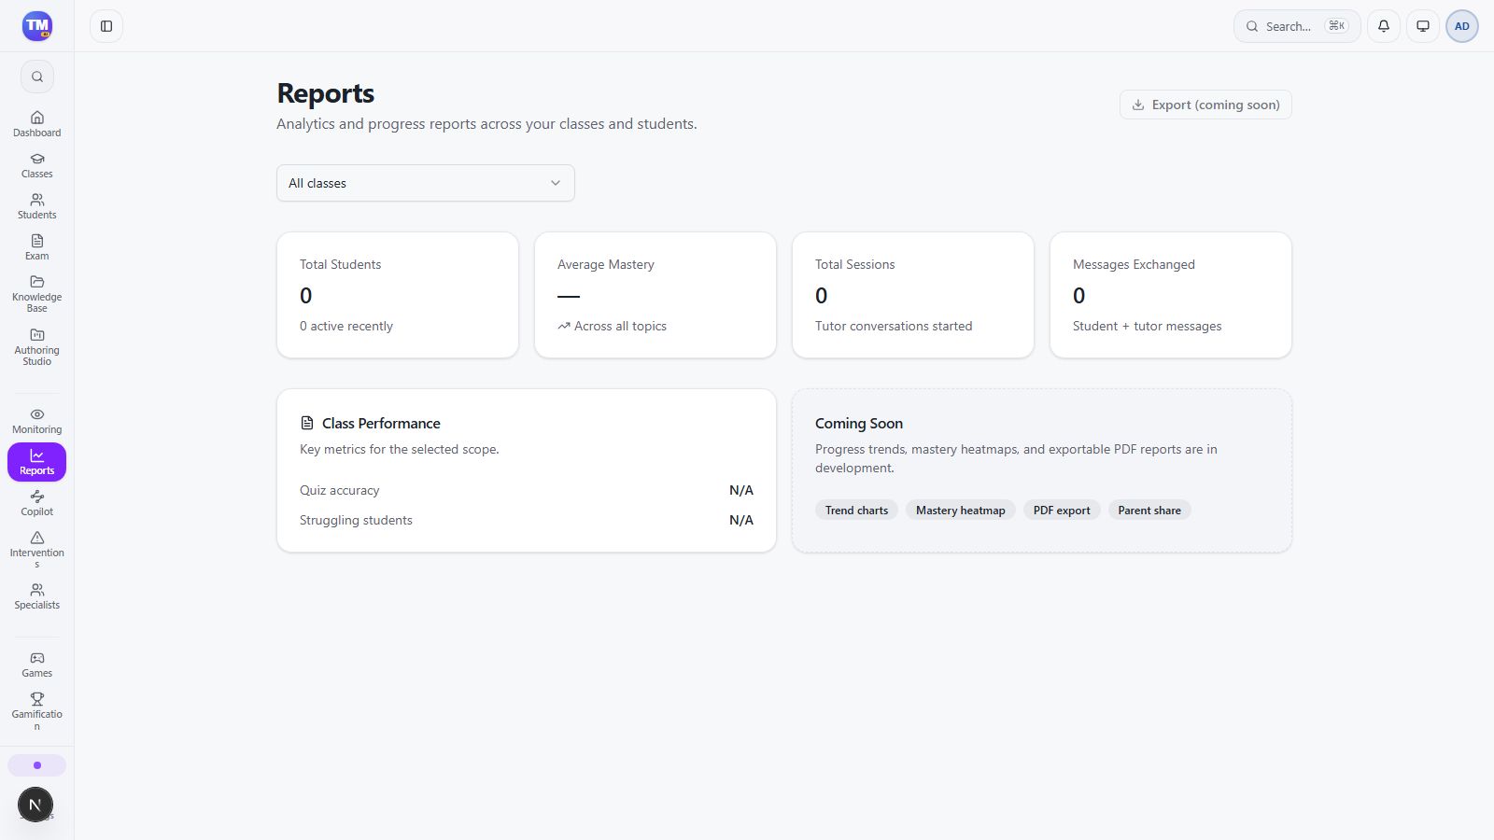Image resolution: width=1494 pixels, height=840 pixels.
Task: Click the Mastery heatmap chip
Action: [x=960, y=511]
